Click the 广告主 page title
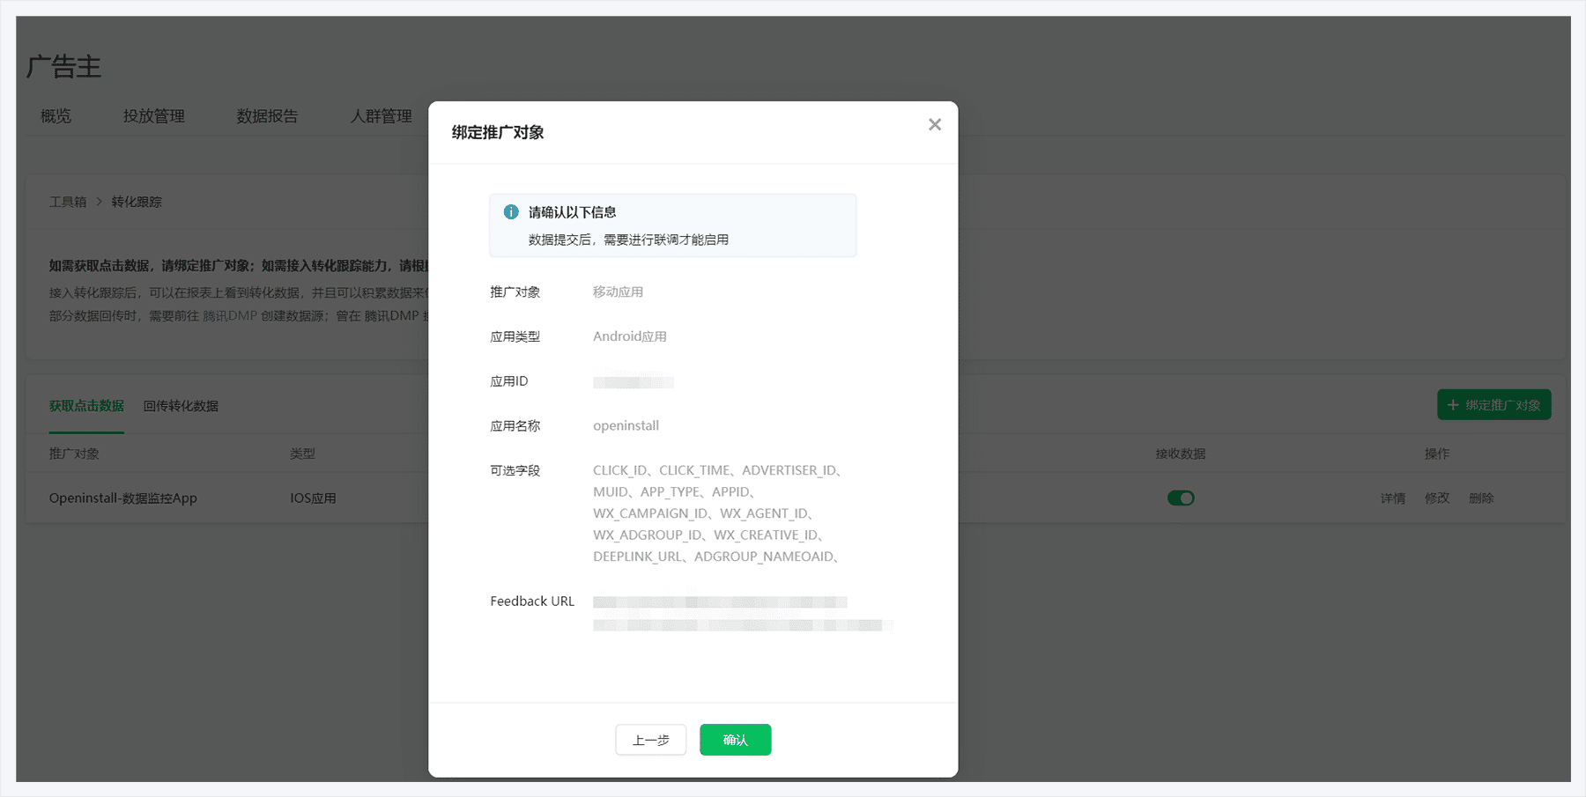Image resolution: width=1586 pixels, height=797 pixels. click(63, 67)
